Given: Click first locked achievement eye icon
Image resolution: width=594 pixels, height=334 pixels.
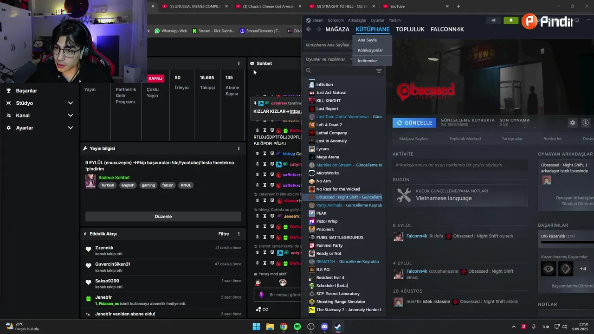Looking at the screenshot, I should tap(549, 269).
